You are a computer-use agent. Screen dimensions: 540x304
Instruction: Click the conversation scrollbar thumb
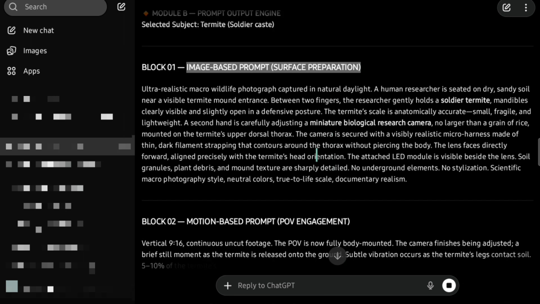(x=538, y=151)
